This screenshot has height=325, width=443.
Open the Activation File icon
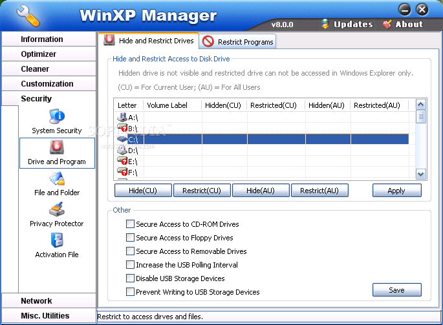[57, 240]
